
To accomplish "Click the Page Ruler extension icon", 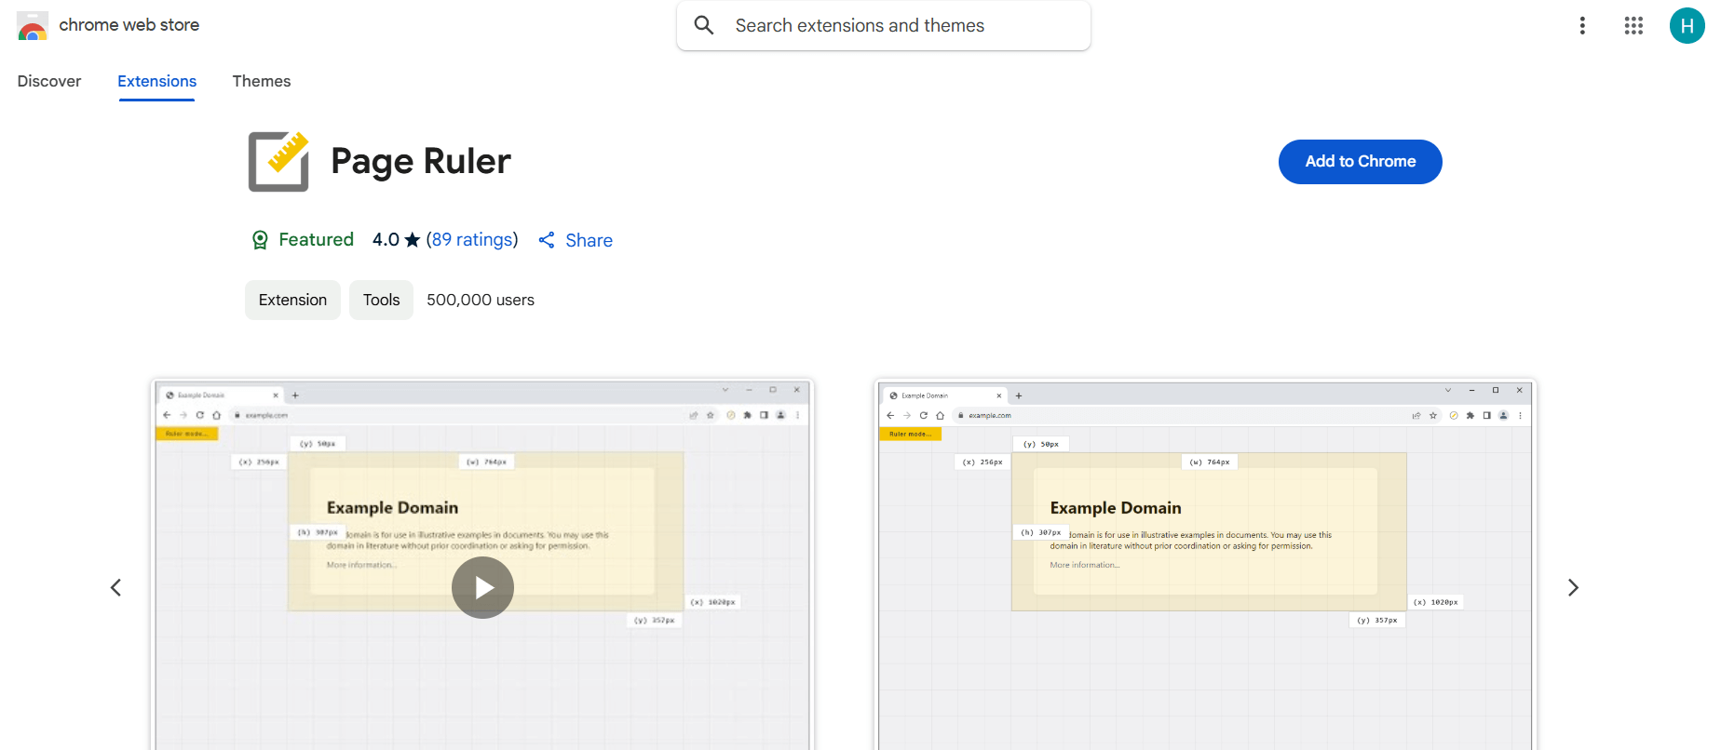I will pyautogui.click(x=278, y=162).
